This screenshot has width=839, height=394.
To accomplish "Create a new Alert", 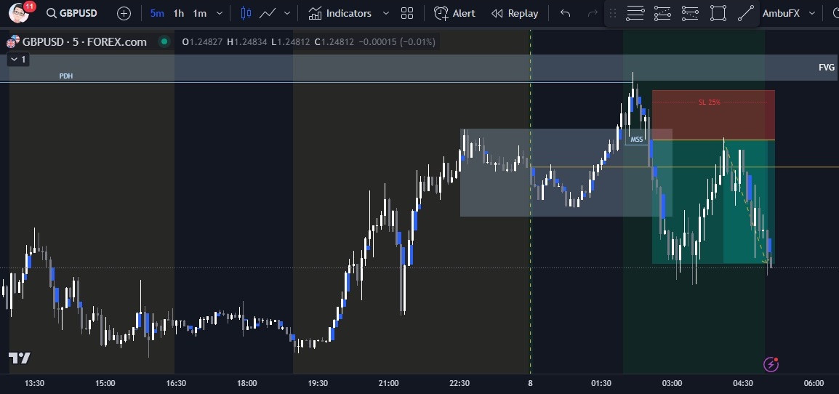I will 454,13.
